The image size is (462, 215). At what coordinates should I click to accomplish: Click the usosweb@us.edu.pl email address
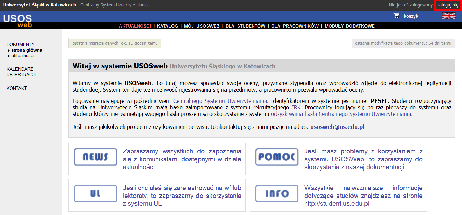pos(337,127)
